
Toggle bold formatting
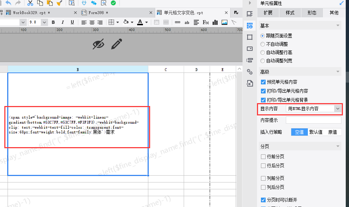53,22
